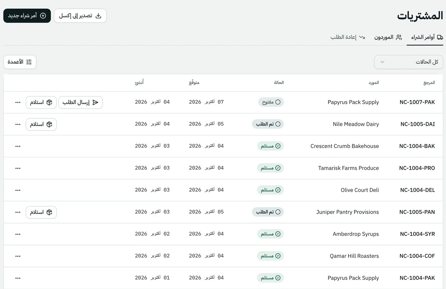Click expected date 07 أكتوبر 2026
The height and width of the screenshot is (289, 446).
[206, 102]
